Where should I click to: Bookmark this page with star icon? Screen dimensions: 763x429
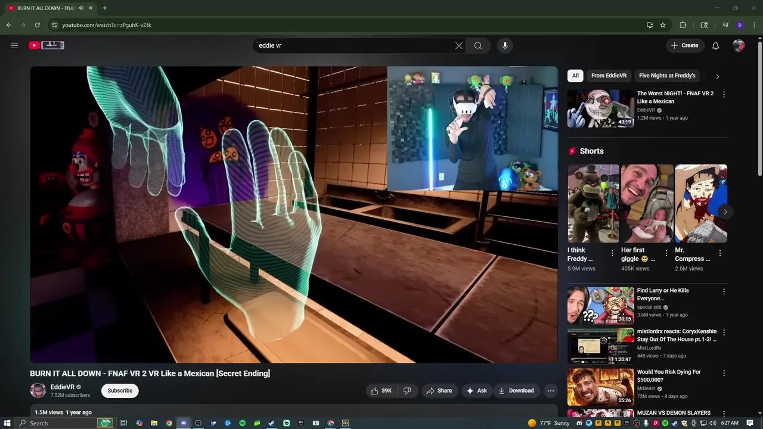(x=663, y=25)
